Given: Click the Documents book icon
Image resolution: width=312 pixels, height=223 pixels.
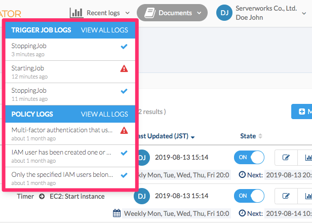Looking at the screenshot, I should (x=150, y=13).
